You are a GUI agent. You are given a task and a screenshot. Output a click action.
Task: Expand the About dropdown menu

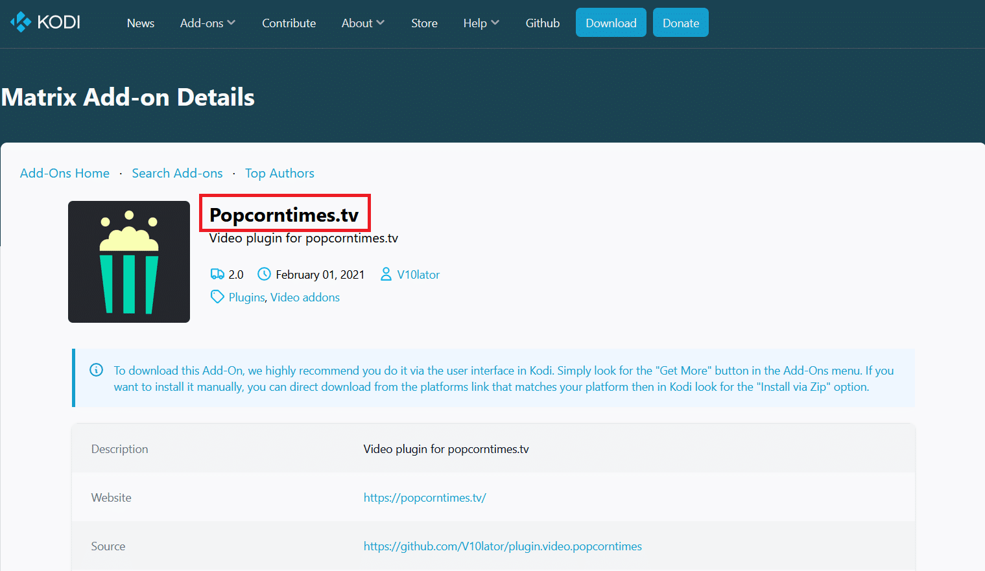coord(363,23)
